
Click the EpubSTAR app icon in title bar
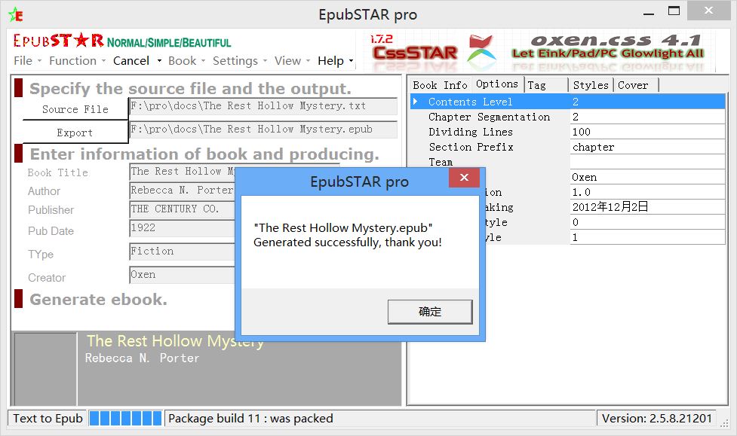pyautogui.click(x=15, y=15)
